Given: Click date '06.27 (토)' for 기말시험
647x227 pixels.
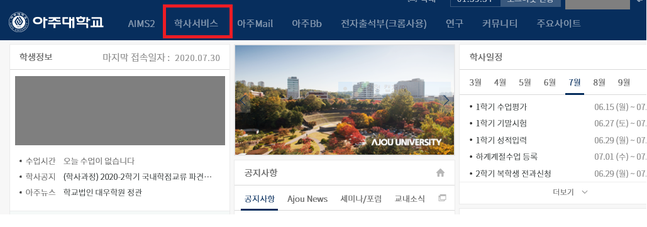Looking at the screenshot, I should 612,123.
